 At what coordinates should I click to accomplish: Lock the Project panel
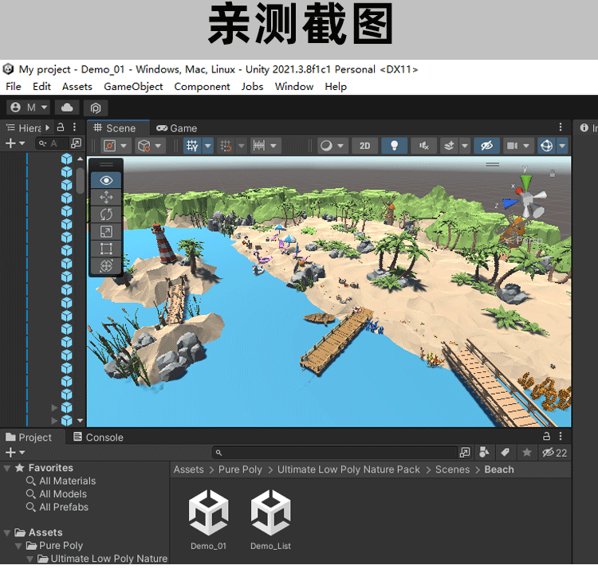(x=546, y=436)
